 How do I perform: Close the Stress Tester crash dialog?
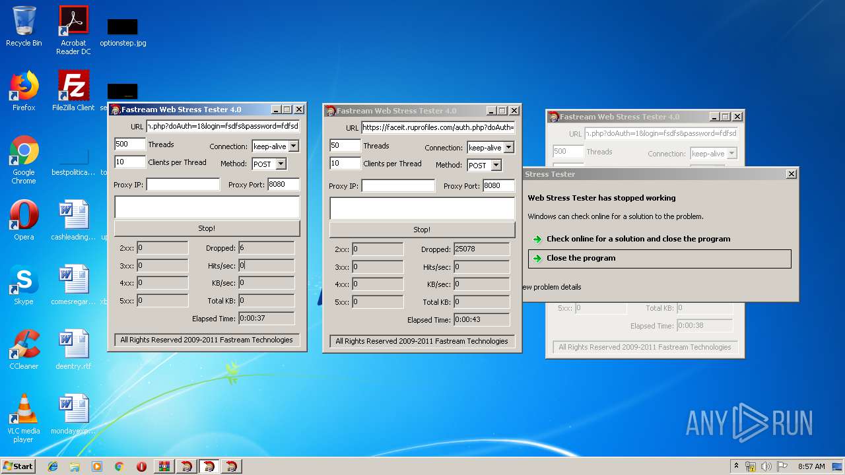[792, 174]
